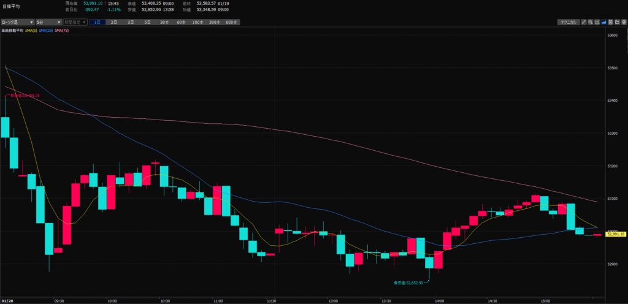
Task: Expand the 5分 interval dropdown
Action: coord(48,22)
